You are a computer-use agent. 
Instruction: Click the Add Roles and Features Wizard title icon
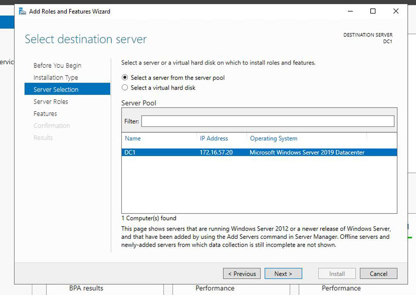pos(22,11)
